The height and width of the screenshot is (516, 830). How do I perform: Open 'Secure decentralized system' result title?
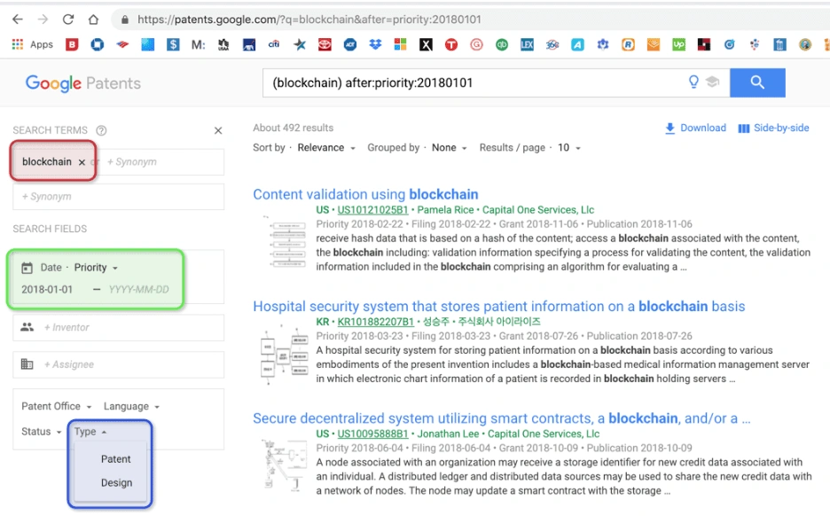click(501, 418)
